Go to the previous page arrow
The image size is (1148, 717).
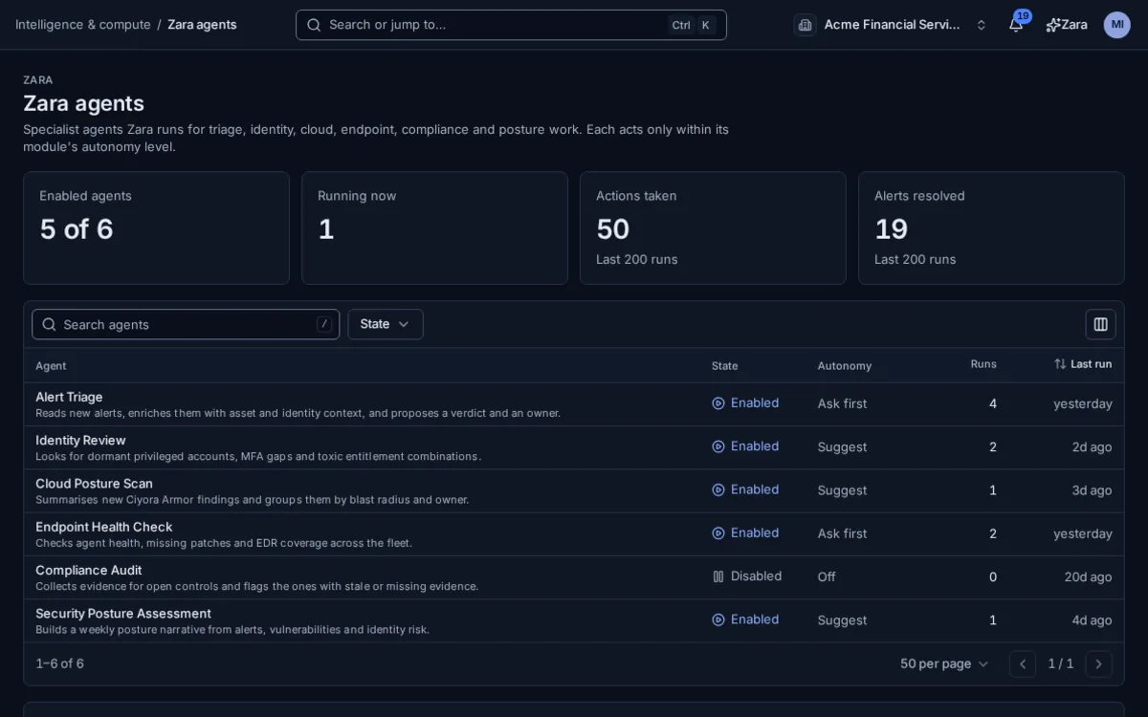coord(1023,663)
